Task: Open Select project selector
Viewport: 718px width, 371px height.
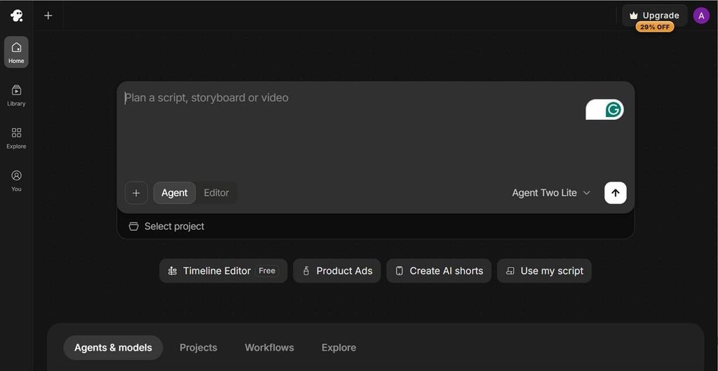Action: tap(167, 227)
